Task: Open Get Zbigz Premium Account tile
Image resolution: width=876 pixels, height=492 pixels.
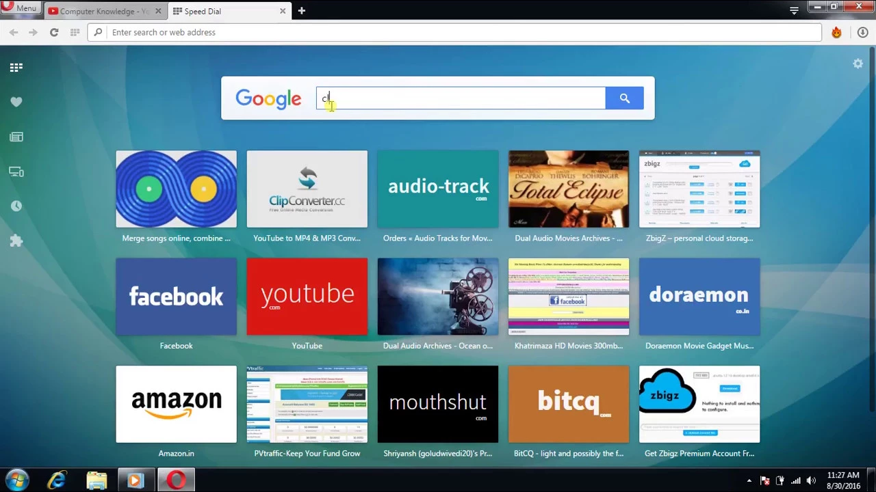Action: tap(699, 404)
